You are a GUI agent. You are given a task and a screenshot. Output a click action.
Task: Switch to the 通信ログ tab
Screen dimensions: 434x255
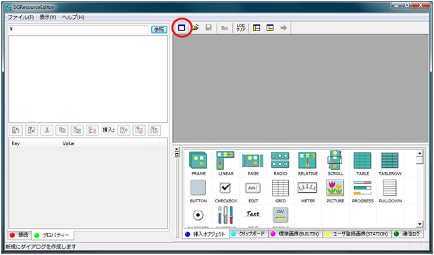pos(408,233)
